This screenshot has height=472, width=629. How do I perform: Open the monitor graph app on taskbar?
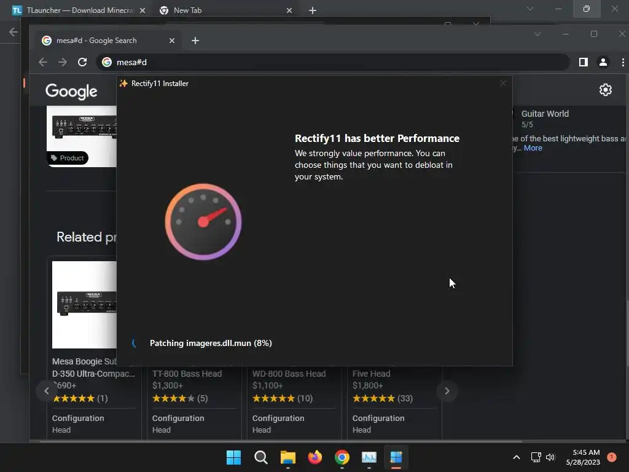tap(369, 457)
